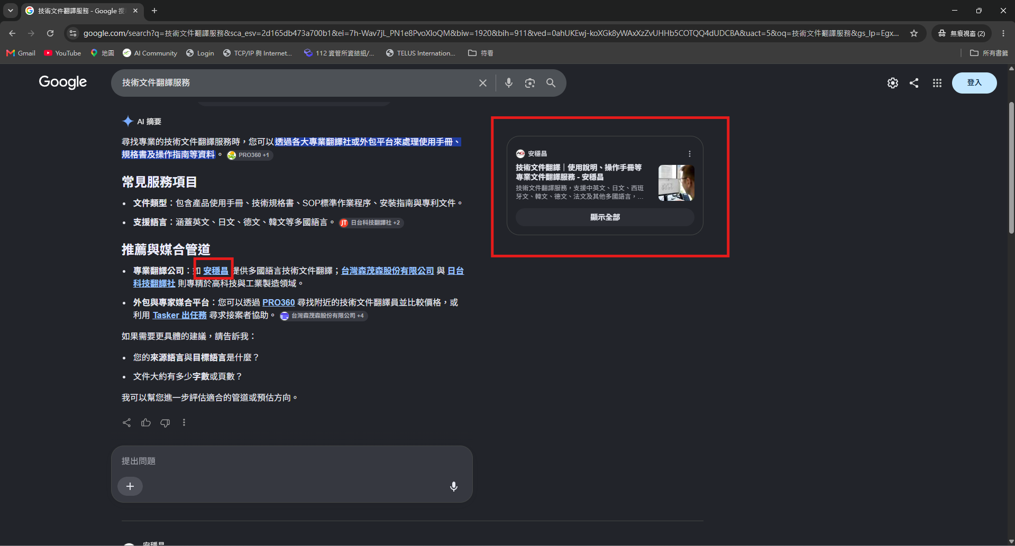
Task: Select the 技術文件翻譯服務 Google tab
Action: pyautogui.click(x=82, y=11)
